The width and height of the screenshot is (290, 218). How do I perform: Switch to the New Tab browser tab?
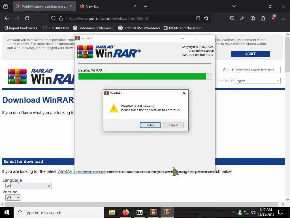92,7
